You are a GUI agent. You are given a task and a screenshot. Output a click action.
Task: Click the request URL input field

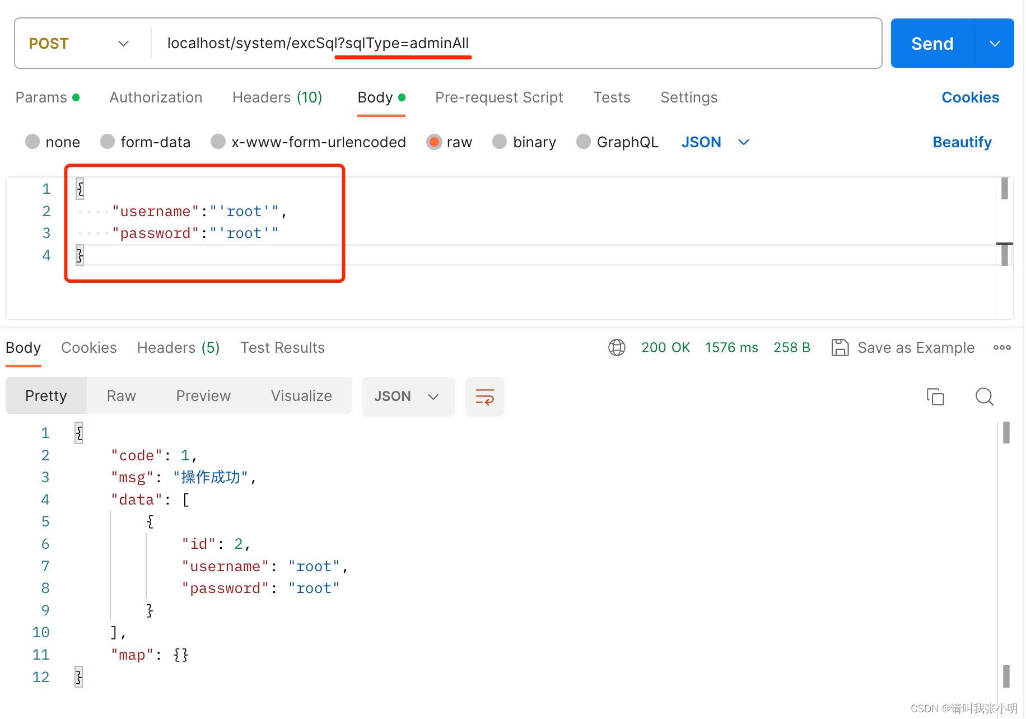pos(515,44)
